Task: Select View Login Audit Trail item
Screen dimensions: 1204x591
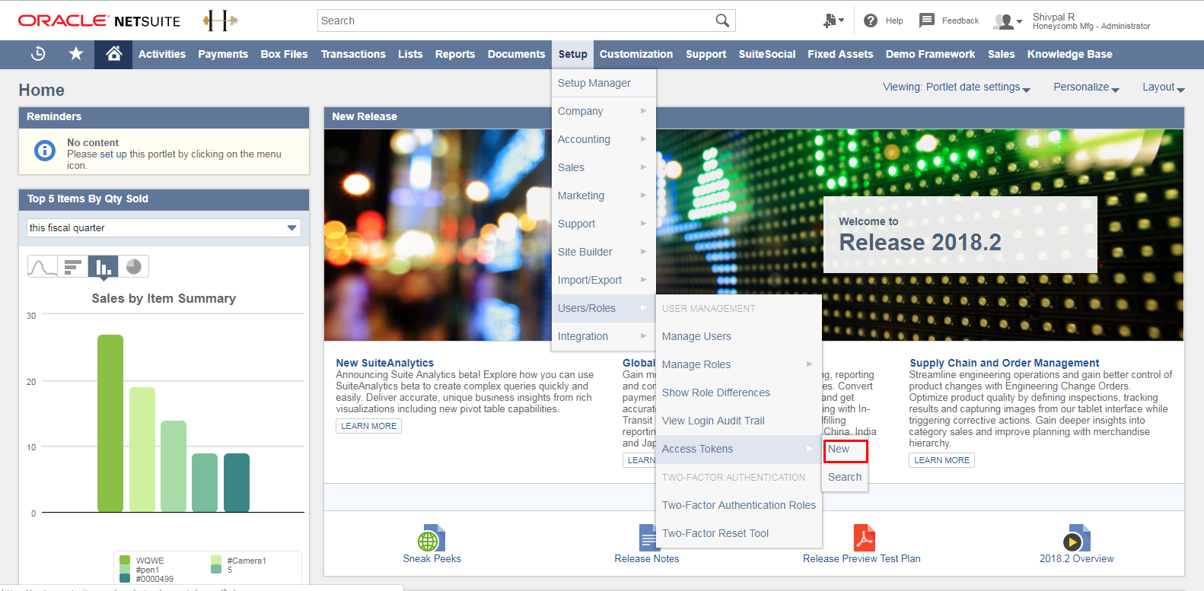Action: 738,421
